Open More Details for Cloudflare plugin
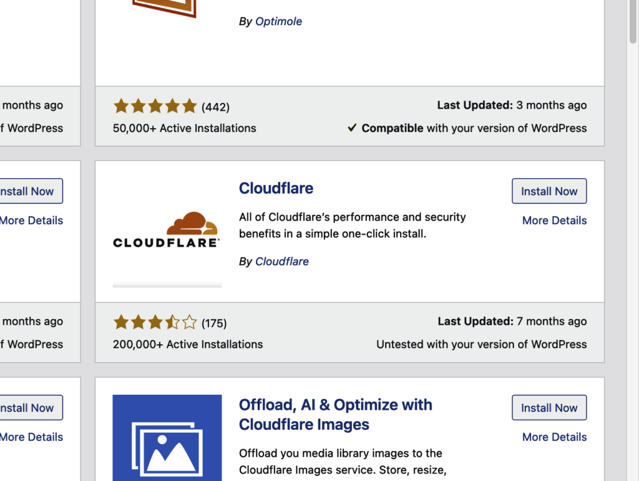The height and width of the screenshot is (481, 639). [x=554, y=221]
